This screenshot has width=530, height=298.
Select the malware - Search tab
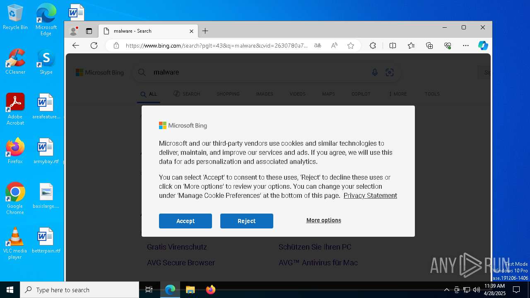click(x=148, y=31)
